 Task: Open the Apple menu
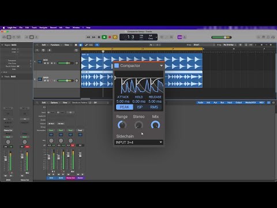4,28
